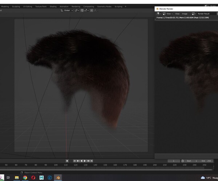Expand the render window side region arrow

[x=155, y=20]
